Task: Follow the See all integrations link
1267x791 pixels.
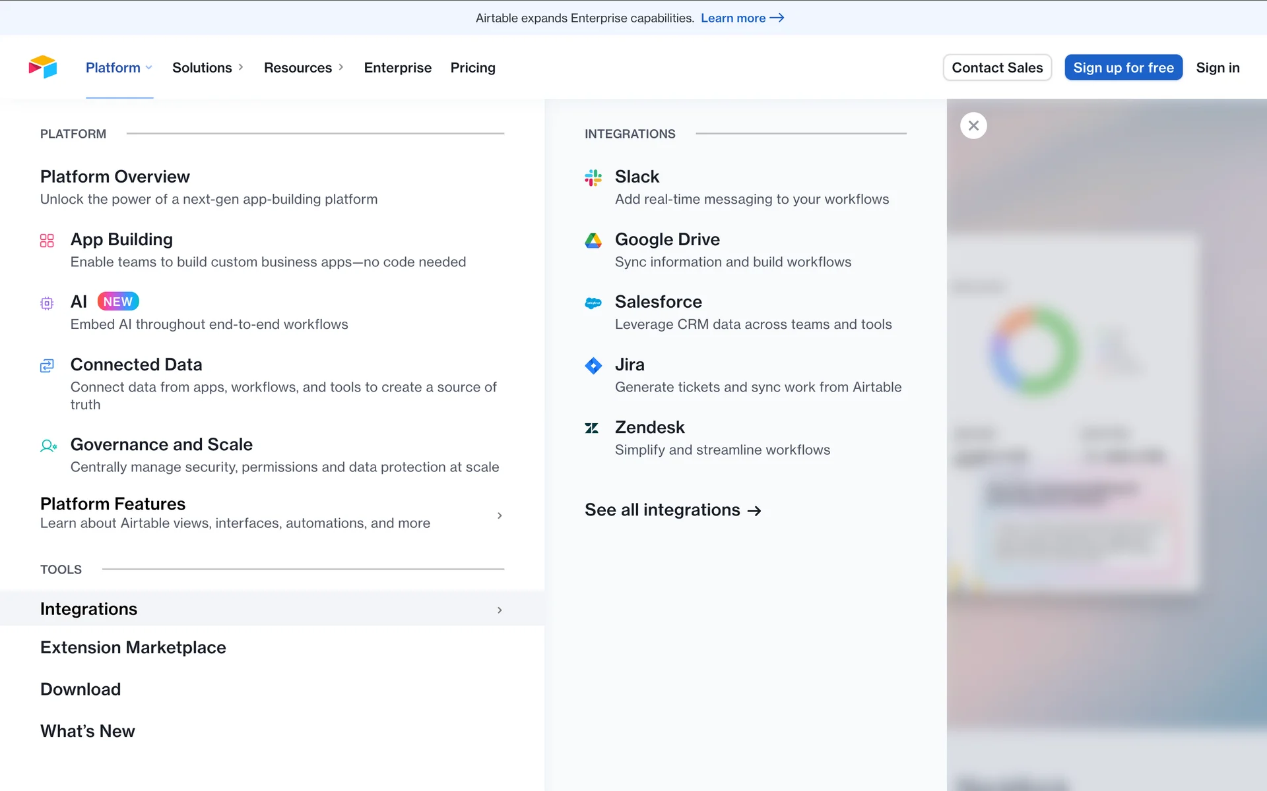Action: 672,510
